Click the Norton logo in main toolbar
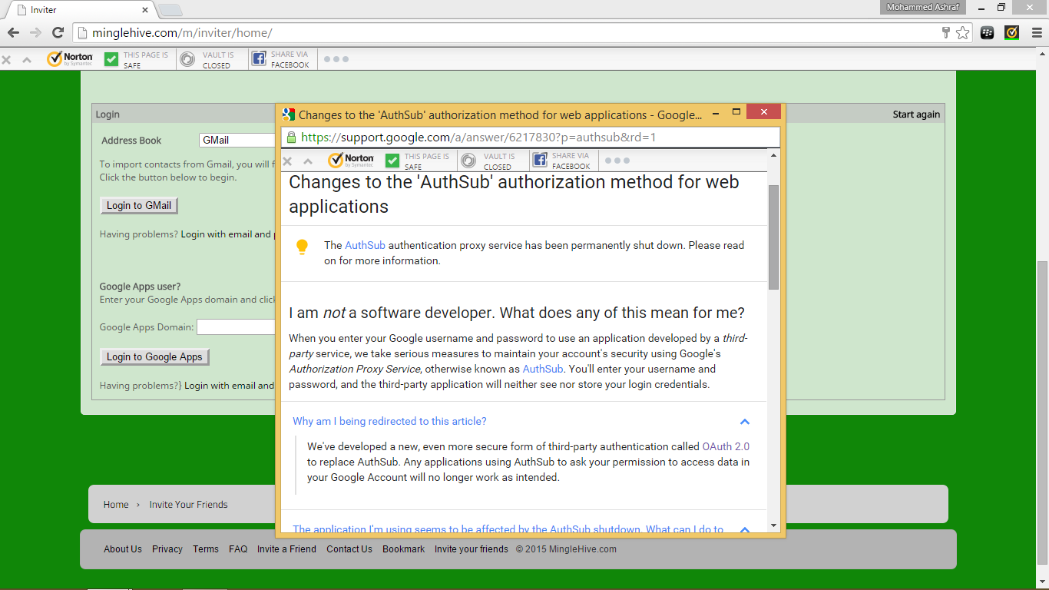This screenshot has width=1049, height=590. 70,59
